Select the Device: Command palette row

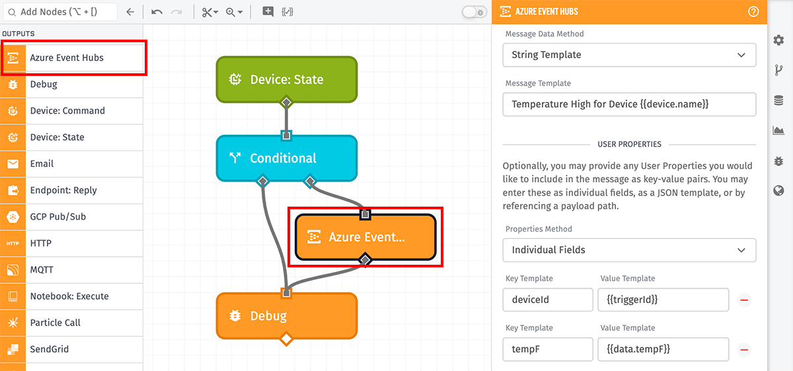point(71,111)
